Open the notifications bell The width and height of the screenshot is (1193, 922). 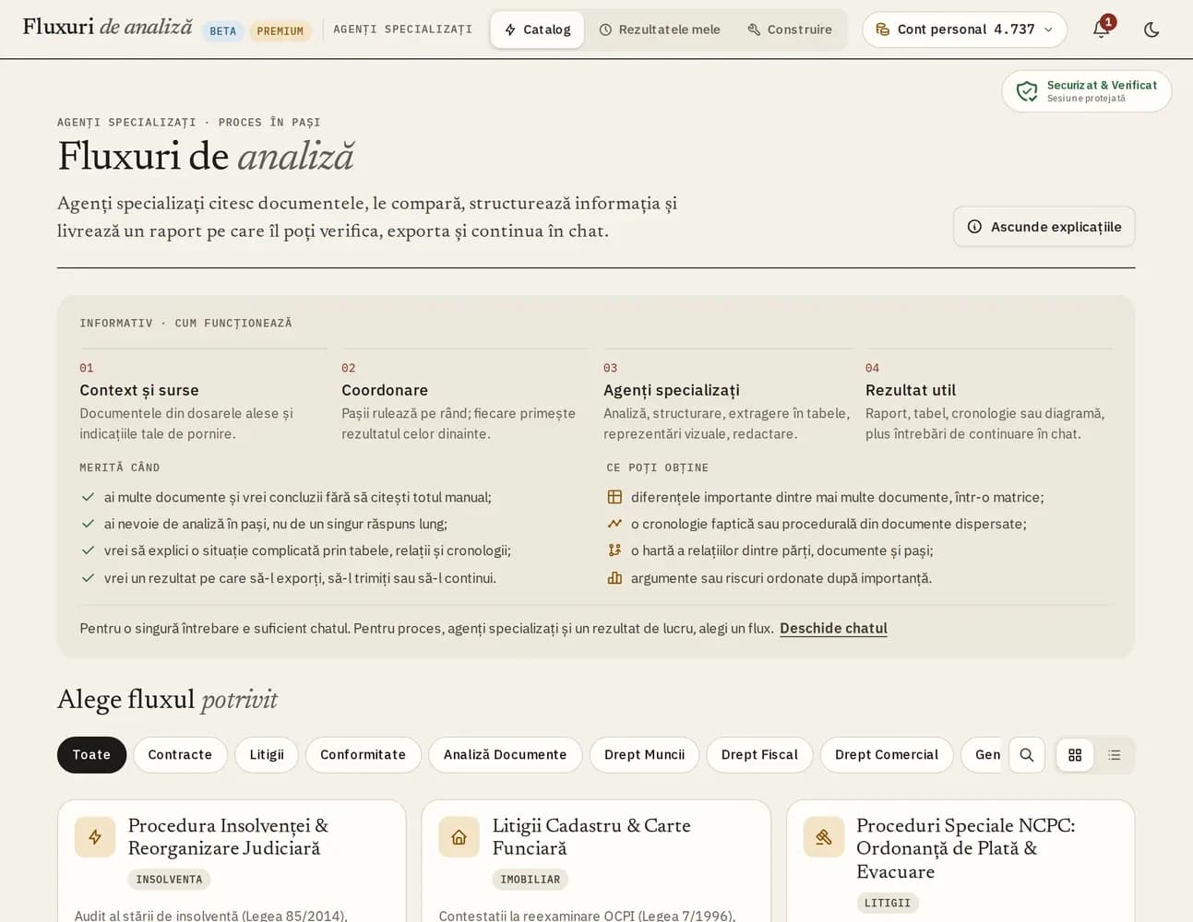point(1101,29)
